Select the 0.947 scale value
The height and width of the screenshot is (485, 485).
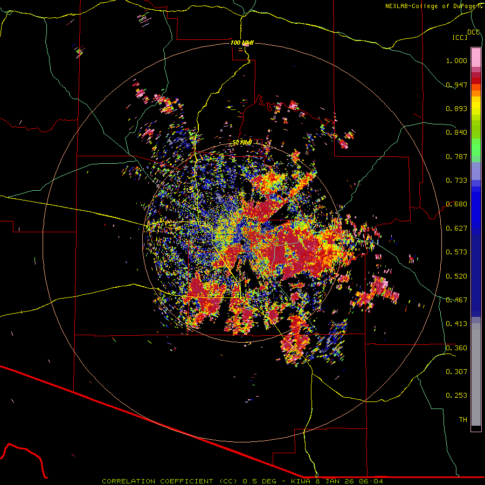coord(456,85)
